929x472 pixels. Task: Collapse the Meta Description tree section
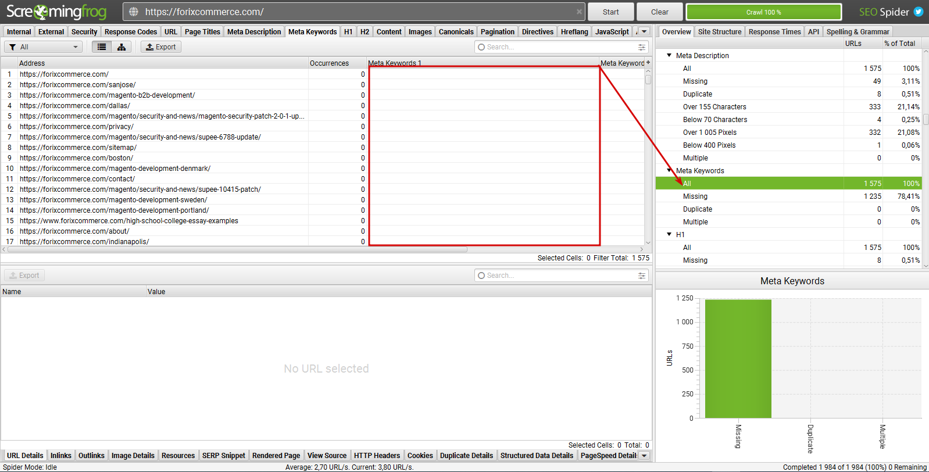pos(669,55)
